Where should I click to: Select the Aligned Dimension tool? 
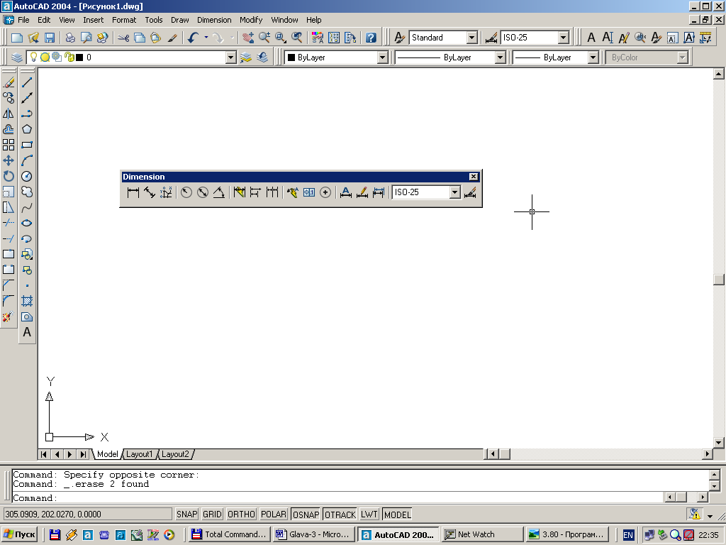coord(150,192)
